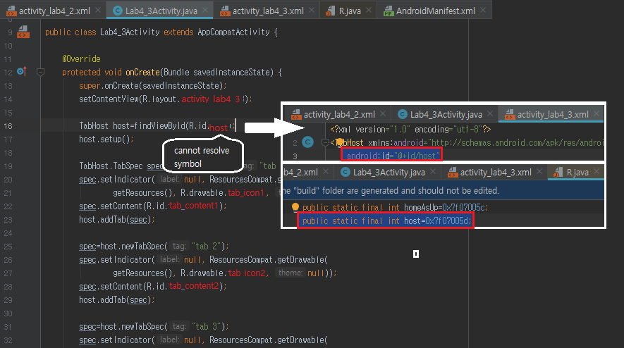
Task: Close the AndroidManifest.xml tab
Action: click(x=483, y=11)
